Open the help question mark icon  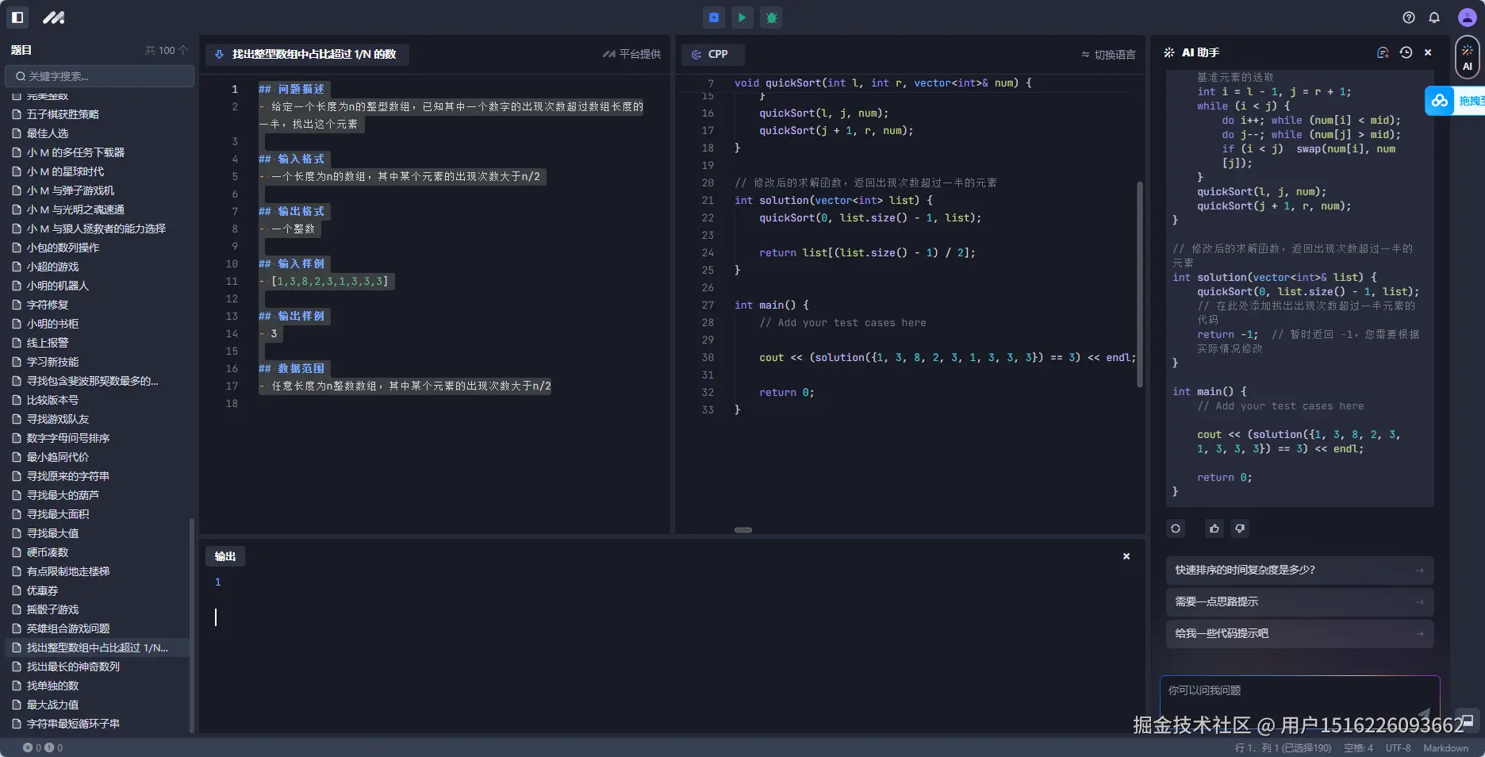pos(1409,17)
